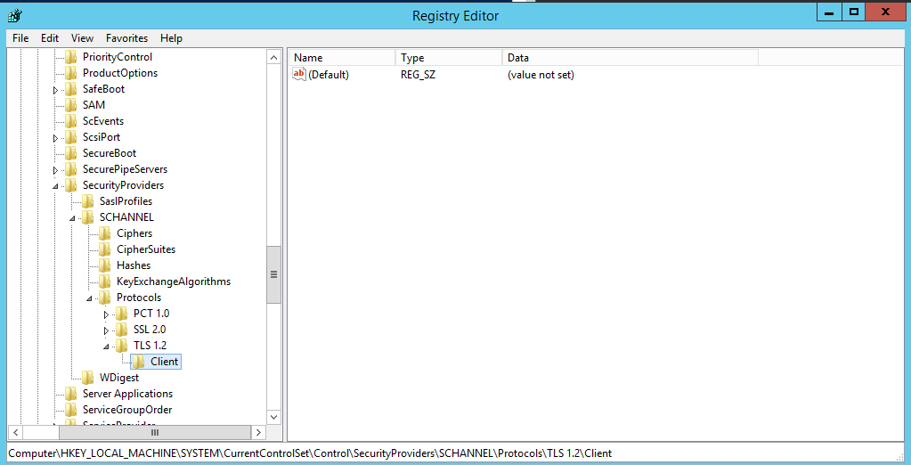Click the folder icon beside WDigest
This screenshot has width=911, height=465.
pos(88,378)
